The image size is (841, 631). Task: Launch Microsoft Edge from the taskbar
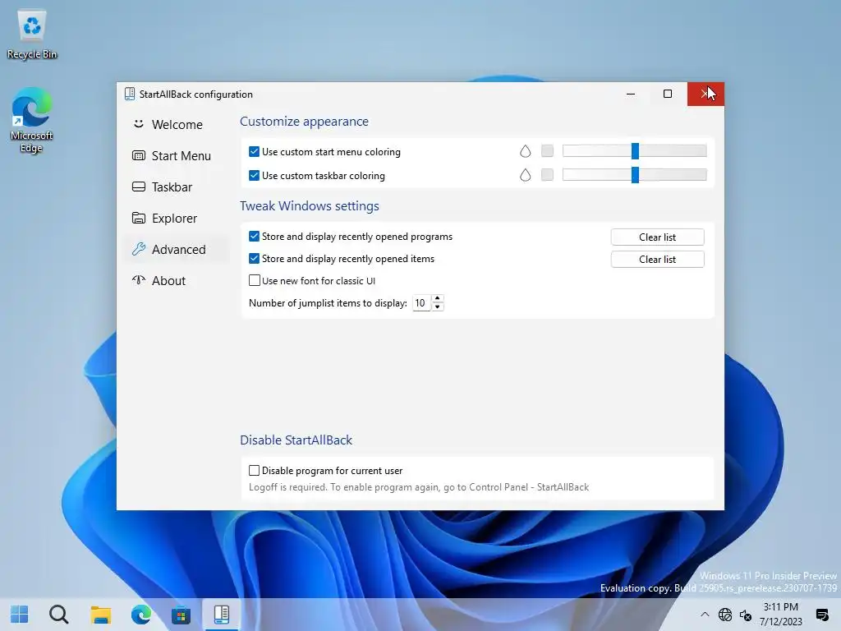pos(141,615)
